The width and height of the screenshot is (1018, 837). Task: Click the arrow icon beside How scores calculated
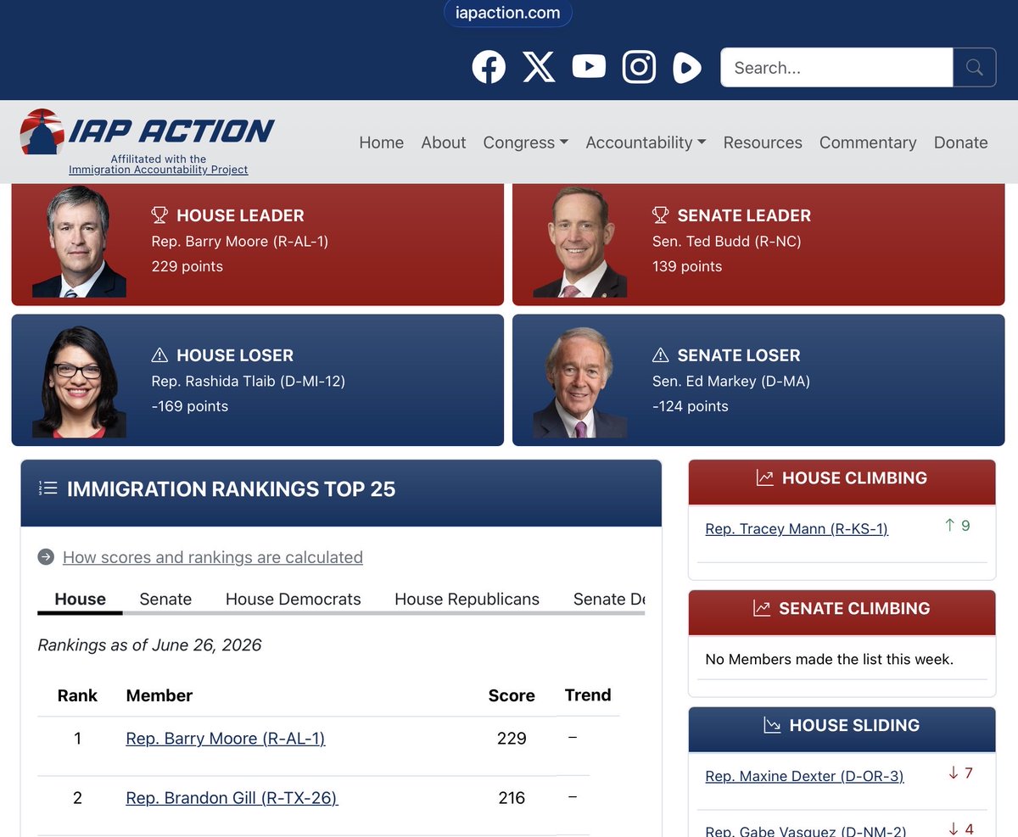(x=46, y=557)
